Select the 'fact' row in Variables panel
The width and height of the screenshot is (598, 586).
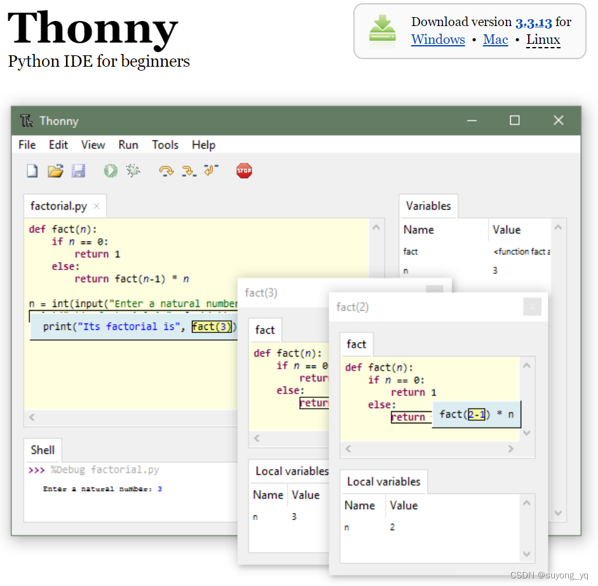pos(475,252)
